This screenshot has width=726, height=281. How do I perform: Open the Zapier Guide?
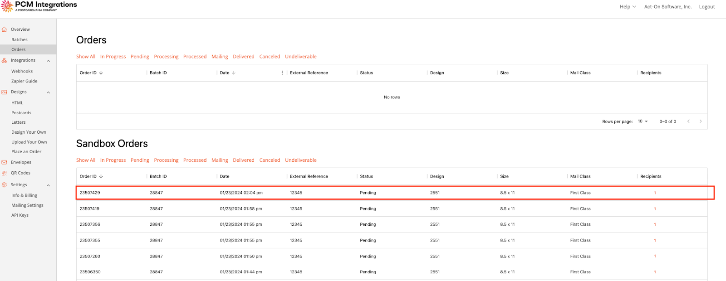[x=25, y=82]
